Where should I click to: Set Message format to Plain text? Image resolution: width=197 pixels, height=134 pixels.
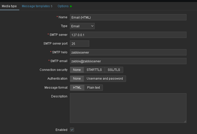click(93, 88)
